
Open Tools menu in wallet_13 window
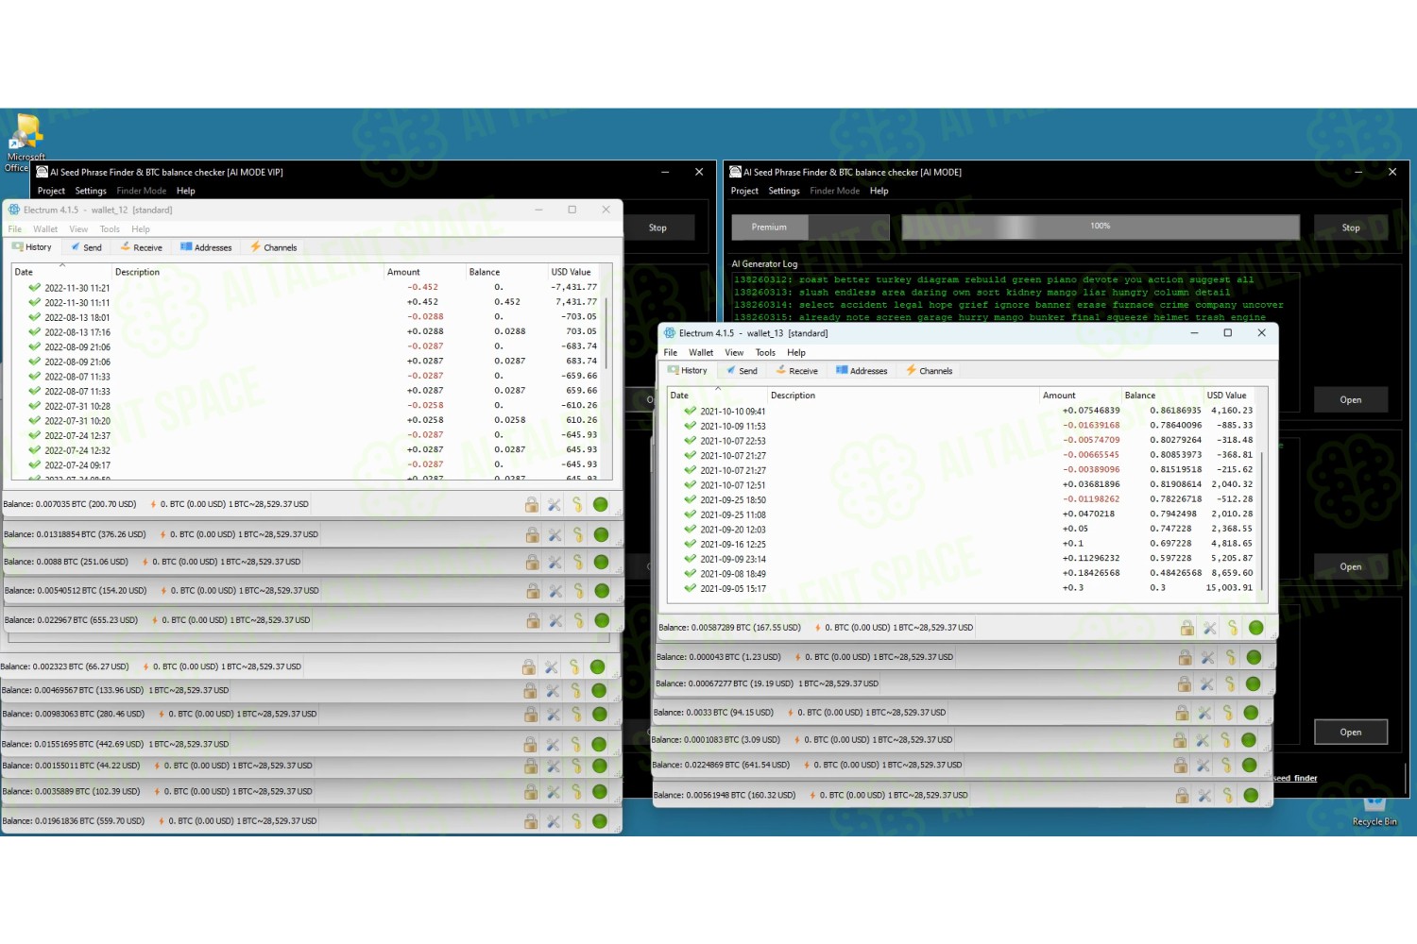765,353
